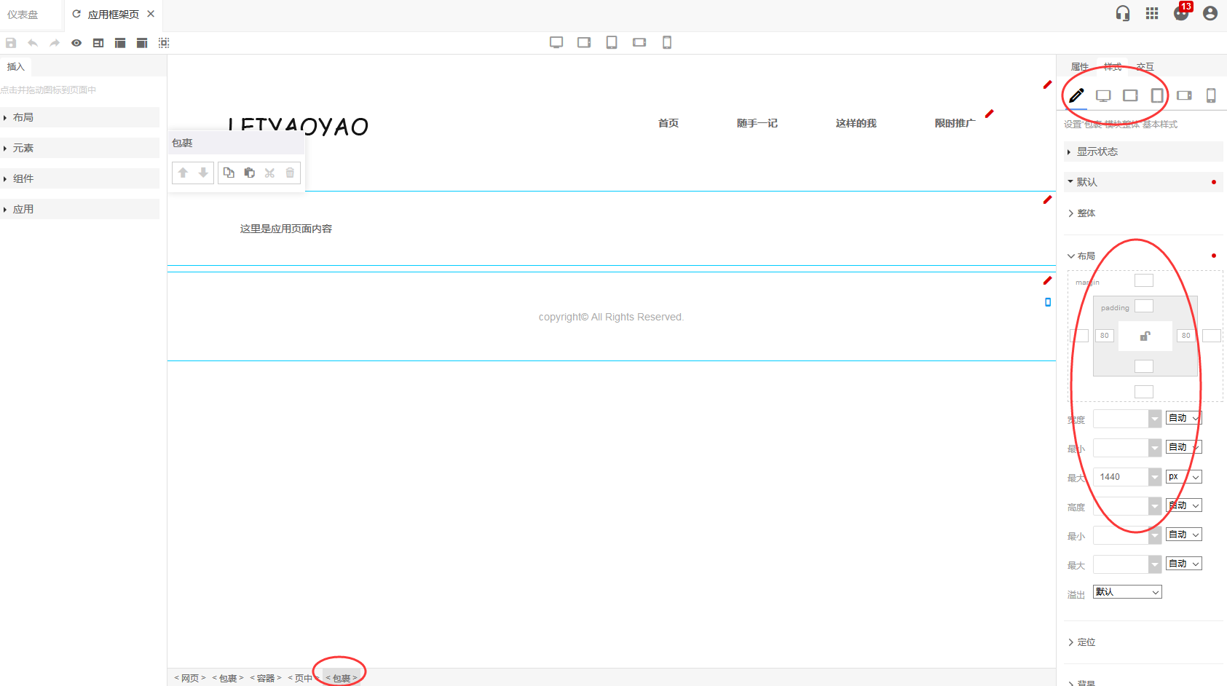Click the trash delete icon in 包裹 popup
The image size is (1227, 686).
coord(290,173)
